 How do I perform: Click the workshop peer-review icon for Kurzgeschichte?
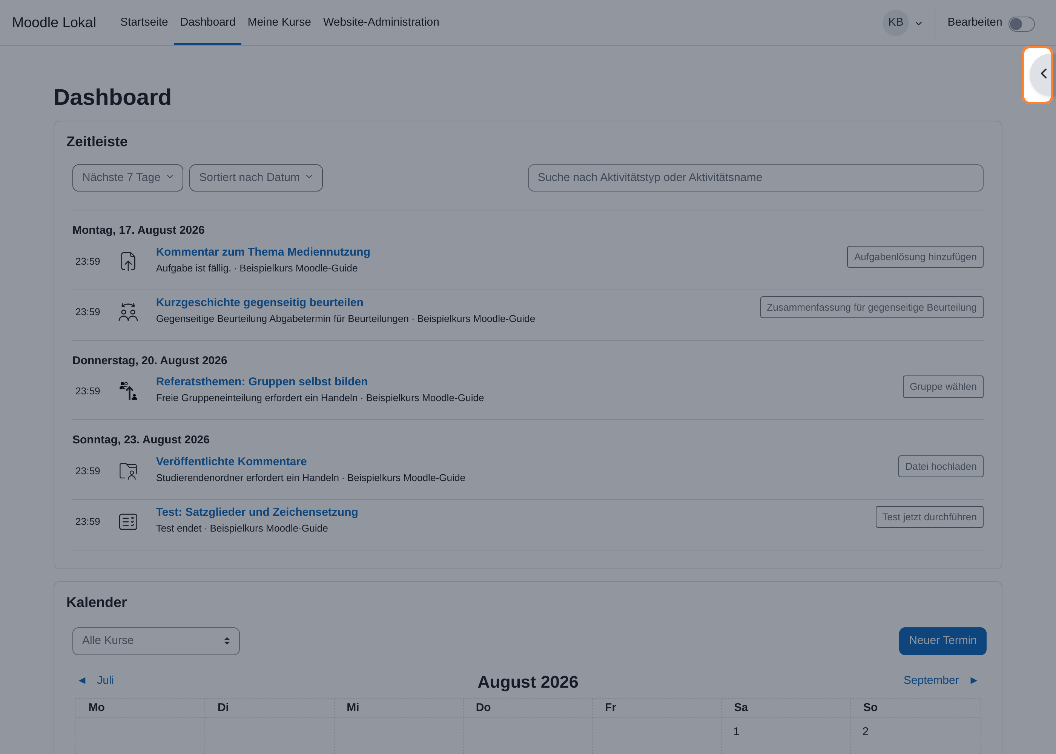128,312
